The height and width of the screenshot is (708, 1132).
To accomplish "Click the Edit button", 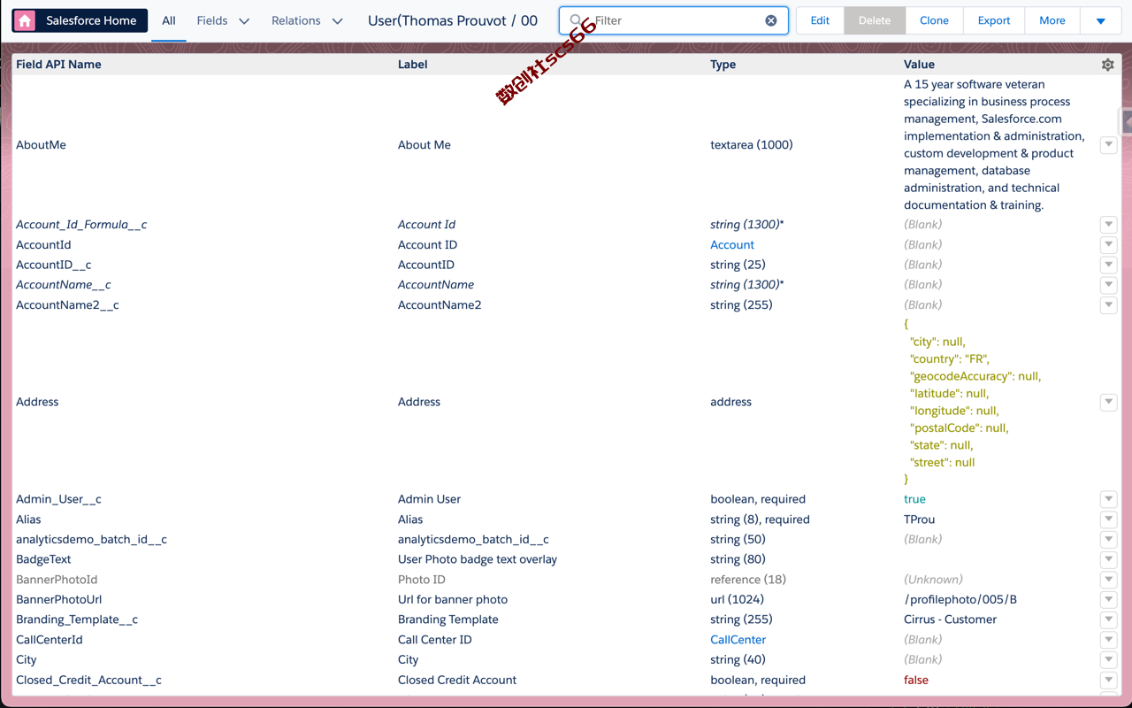I will [x=820, y=20].
